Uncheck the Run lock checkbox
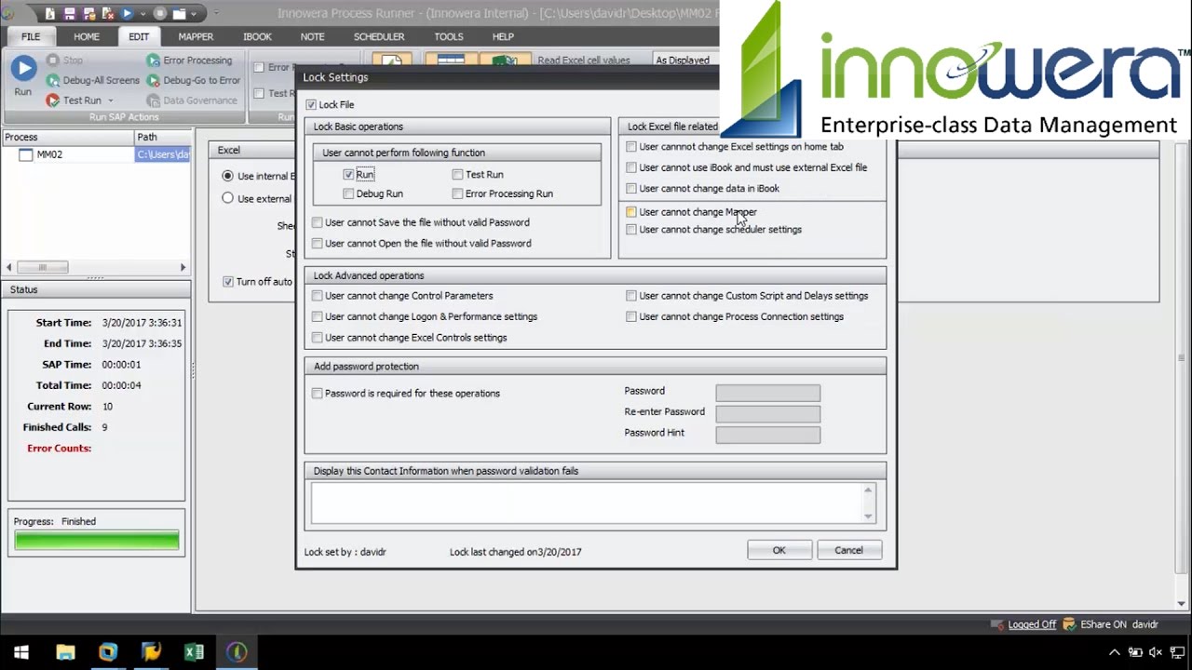1192x670 pixels. point(348,175)
